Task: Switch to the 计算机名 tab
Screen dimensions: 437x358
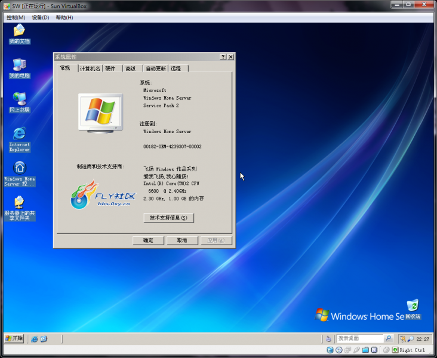Action: [x=90, y=69]
